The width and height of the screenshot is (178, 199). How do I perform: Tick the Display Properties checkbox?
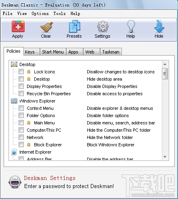point(21,86)
